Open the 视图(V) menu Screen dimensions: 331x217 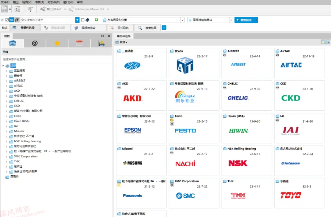(x=27, y=2)
